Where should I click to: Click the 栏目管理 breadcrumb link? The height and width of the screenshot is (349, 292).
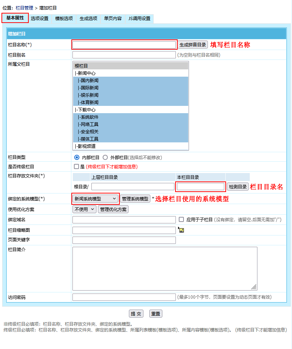(24, 8)
